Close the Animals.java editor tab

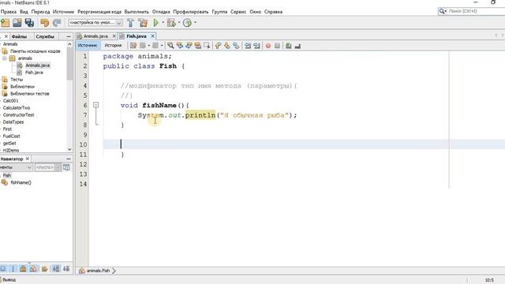(114, 36)
